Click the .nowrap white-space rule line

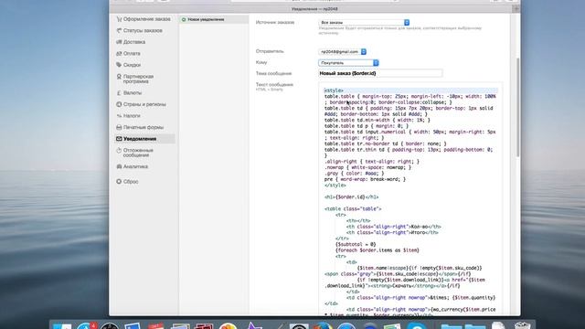(x=367, y=168)
